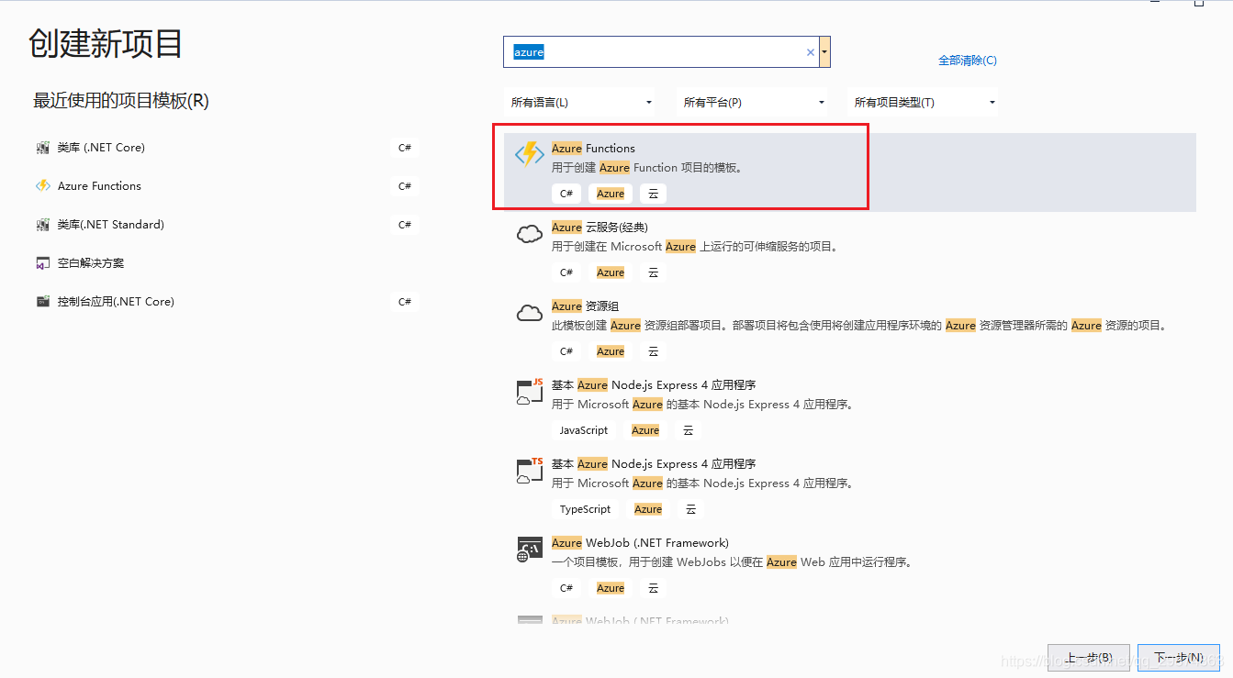Click the C# badge beside 控制台应用(.NET Core)
The image size is (1233, 678).
405,302
